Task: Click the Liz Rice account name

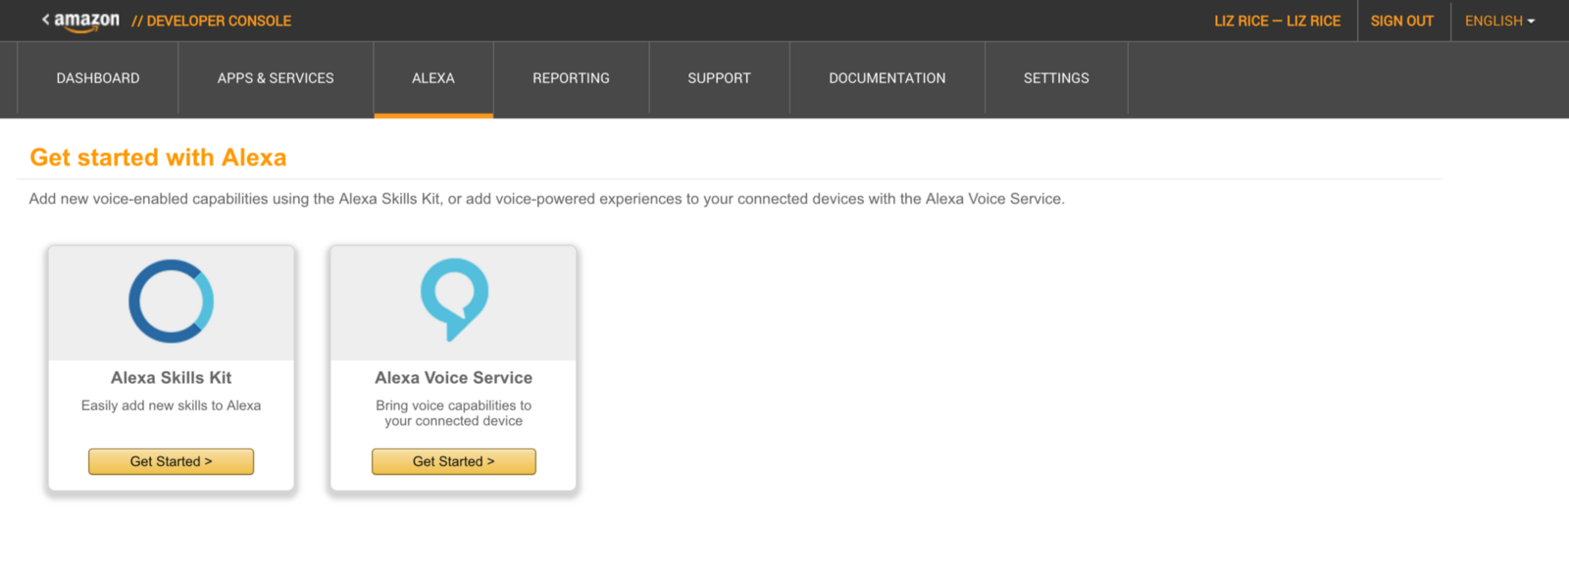Action: click(x=1277, y=21)
